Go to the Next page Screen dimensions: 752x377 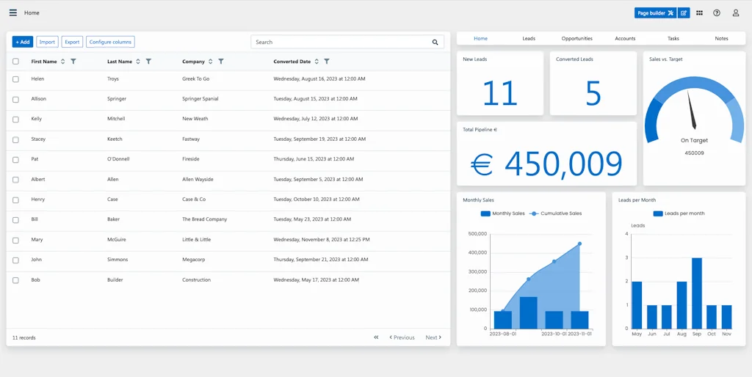click(433, 337)
